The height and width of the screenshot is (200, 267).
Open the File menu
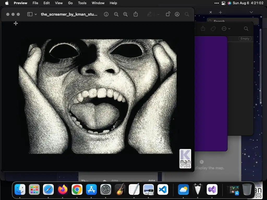point(35,3)
